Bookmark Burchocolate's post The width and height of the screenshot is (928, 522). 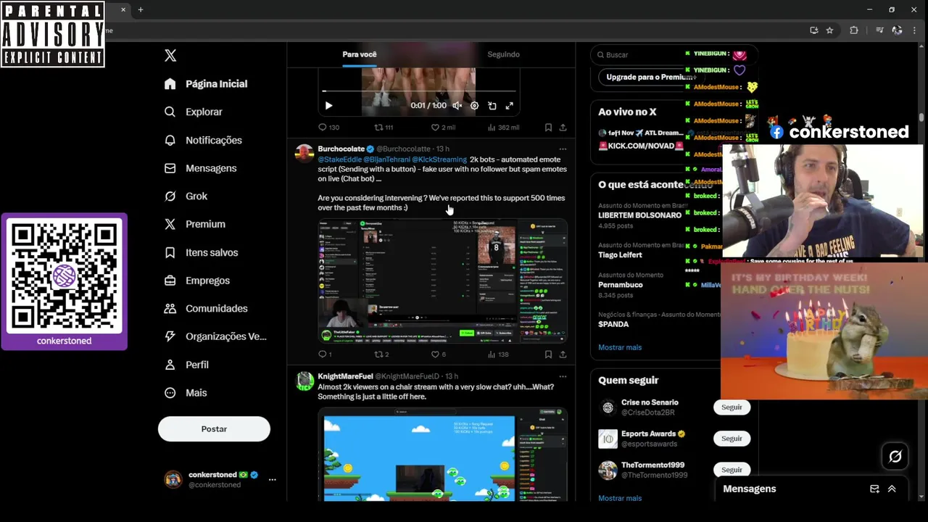(x=548, y=355)
